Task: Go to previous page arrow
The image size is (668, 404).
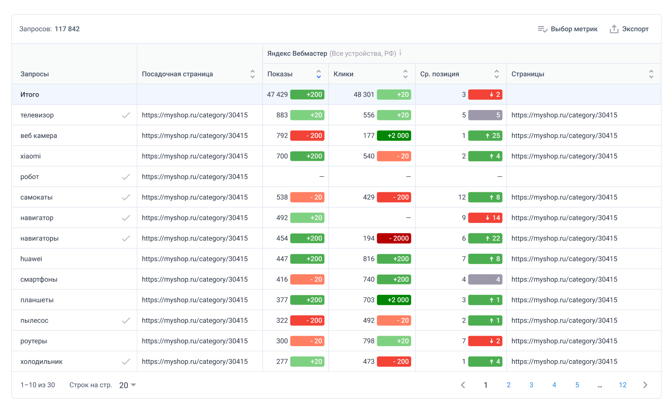Action: click(463, 385)
